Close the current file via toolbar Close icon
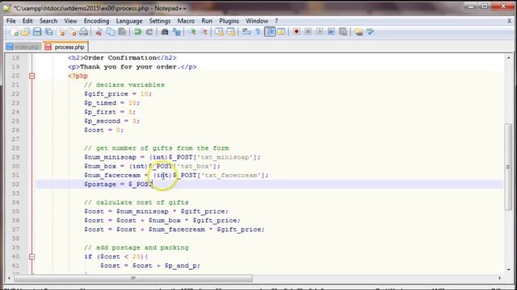Viewport: 517px width, 290px height. coord(61,32)
